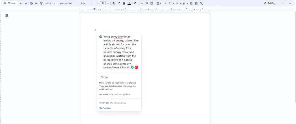Click the Pro tip label
Viewport: 296px width, 124px height.
(104, 77)
